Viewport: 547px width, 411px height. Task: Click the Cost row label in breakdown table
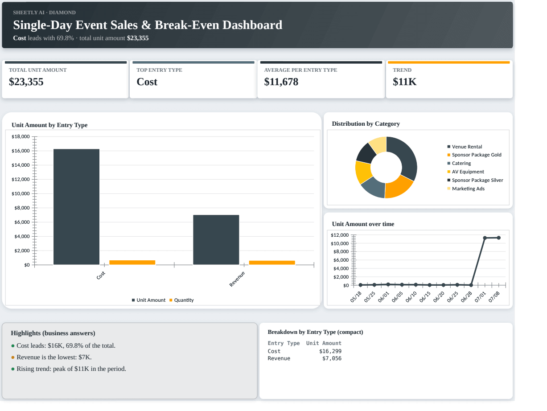pos(274,351)
